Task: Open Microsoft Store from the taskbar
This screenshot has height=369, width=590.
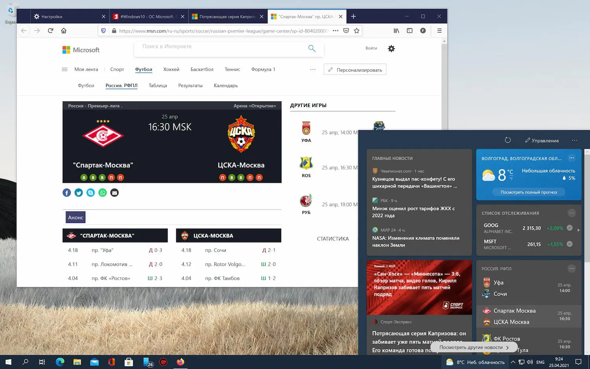Action: 129,362
